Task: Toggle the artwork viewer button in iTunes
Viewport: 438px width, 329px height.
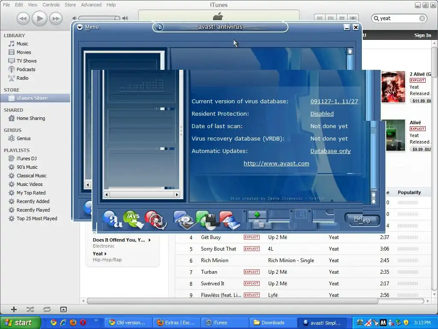Action: [63, 309]
